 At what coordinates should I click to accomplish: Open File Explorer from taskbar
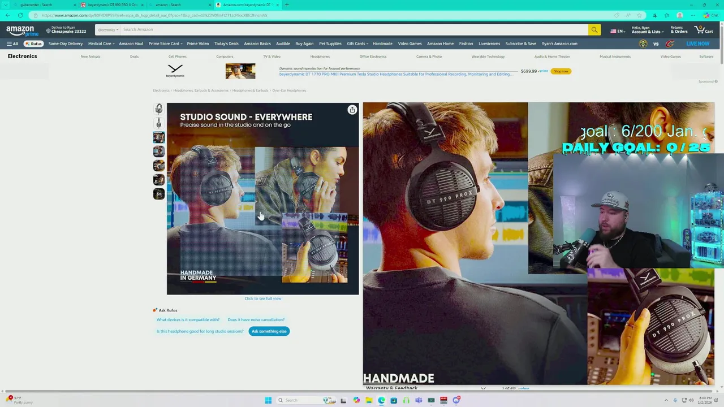point(369,400)
